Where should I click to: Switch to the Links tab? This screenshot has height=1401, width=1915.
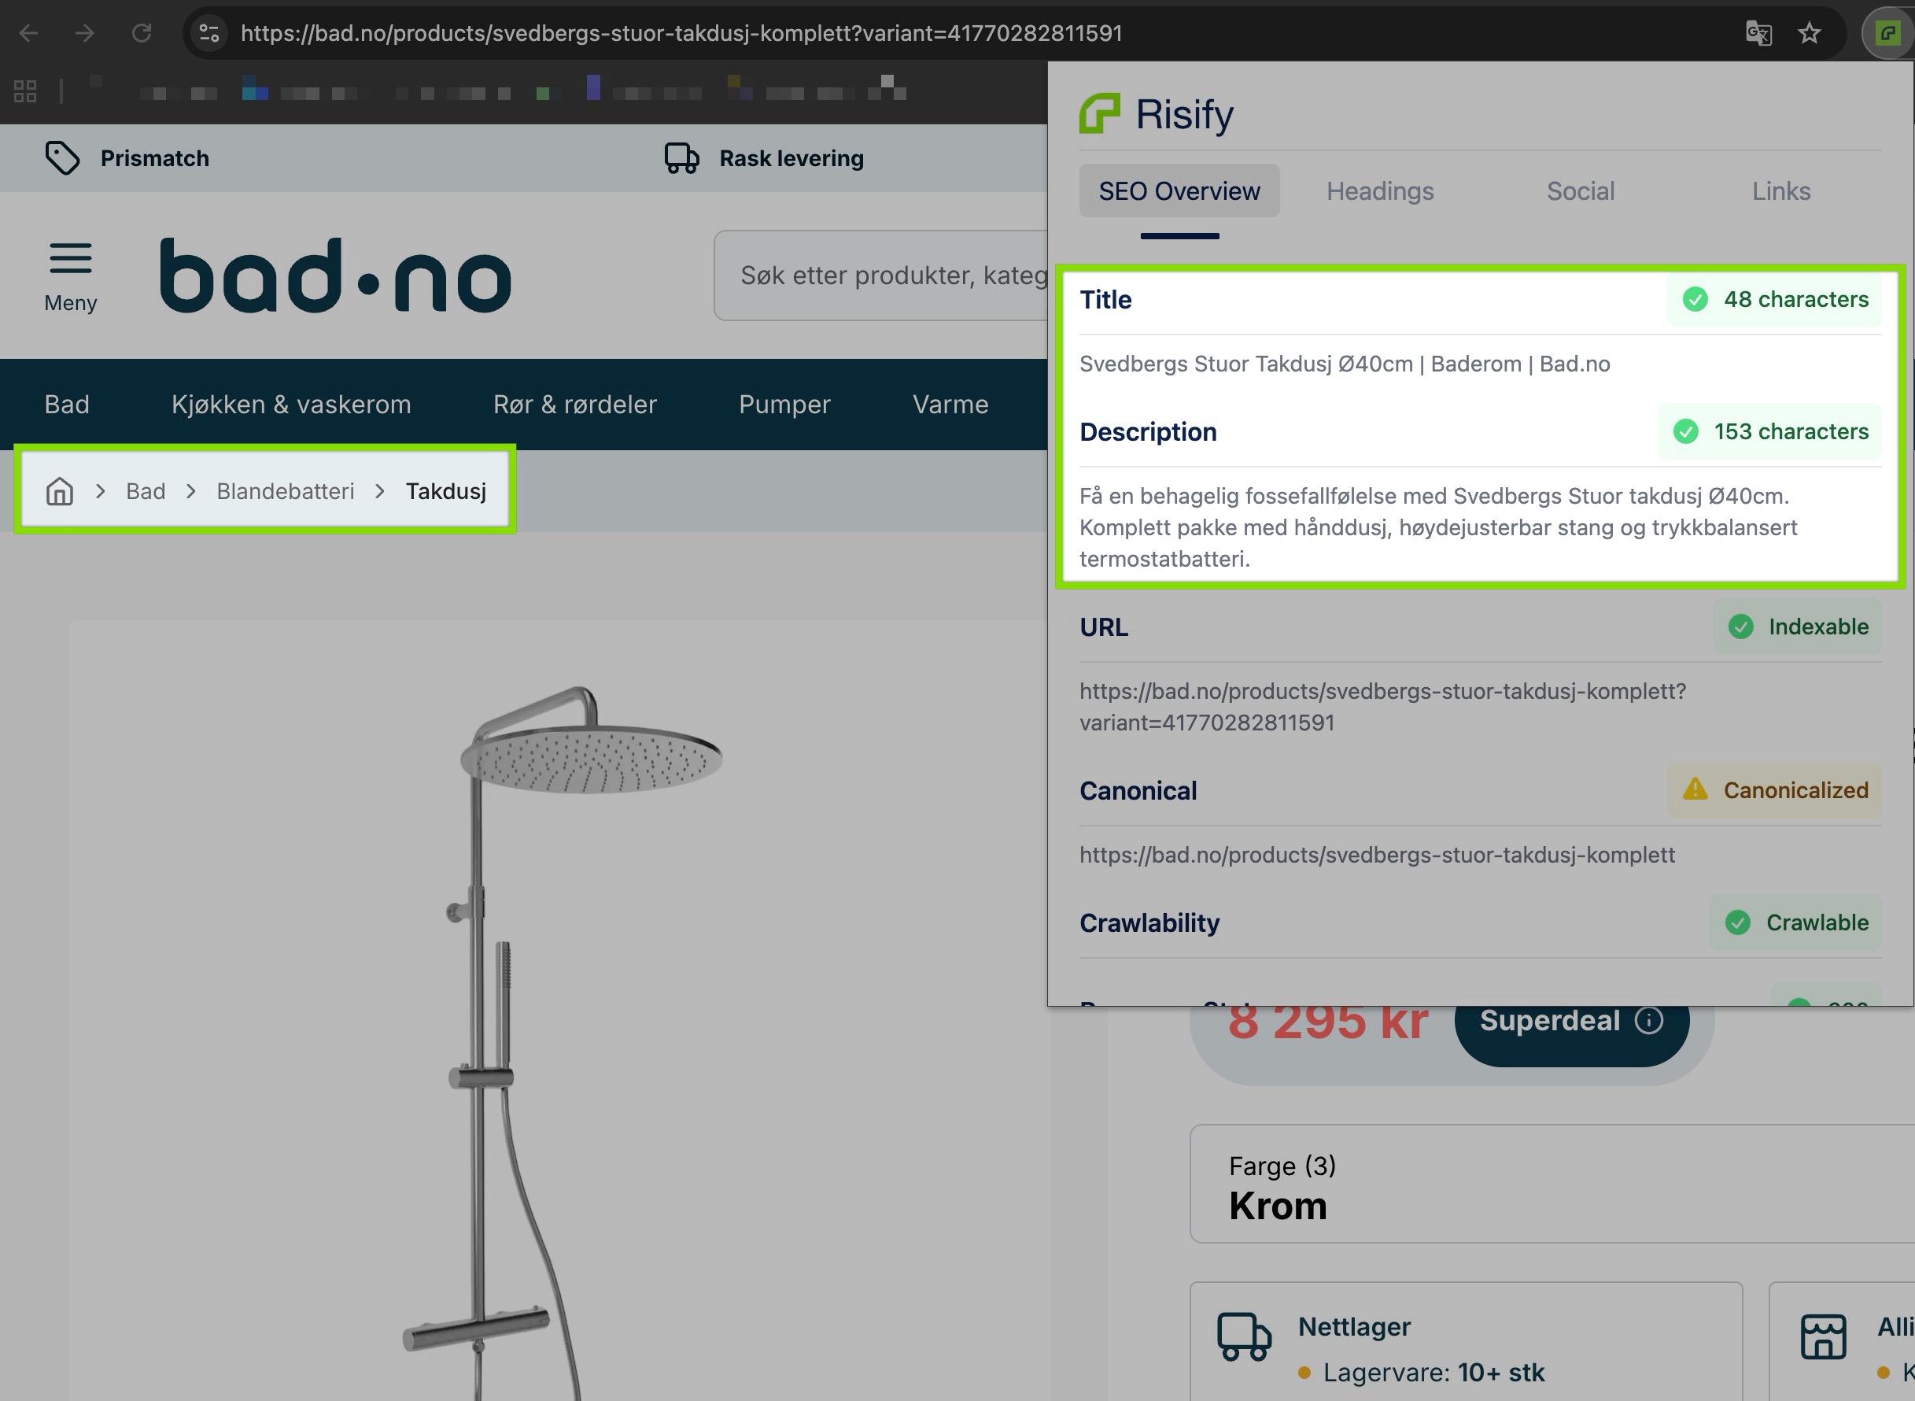tap(1781, 190)
